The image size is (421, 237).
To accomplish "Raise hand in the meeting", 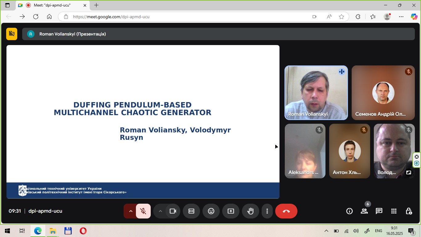I will point(250,211).
